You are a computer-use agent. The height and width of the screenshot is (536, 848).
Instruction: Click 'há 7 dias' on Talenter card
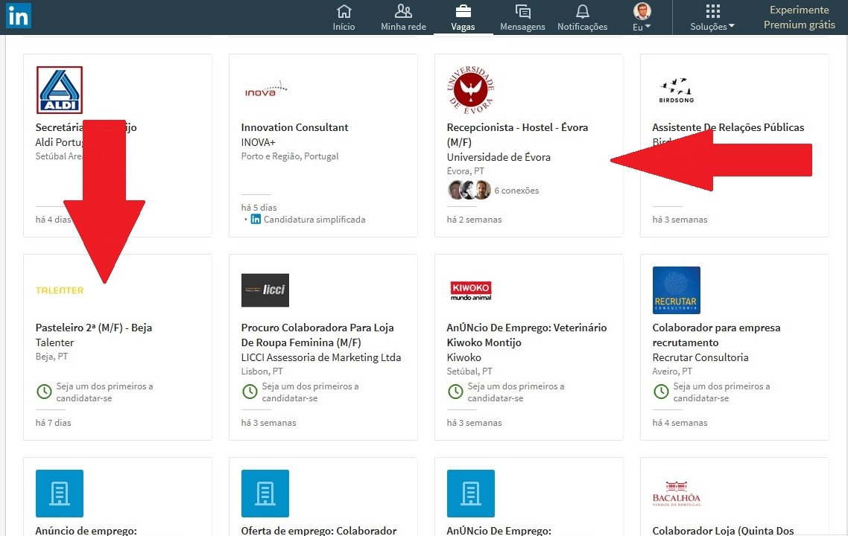54,423
